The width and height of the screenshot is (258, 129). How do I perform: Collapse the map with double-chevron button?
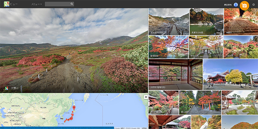(146, 97)
